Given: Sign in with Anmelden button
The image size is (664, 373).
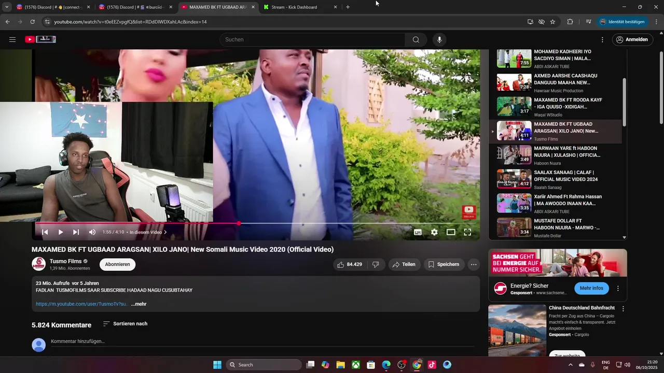Looking at the screenshot, I should [x=632, y=39].
